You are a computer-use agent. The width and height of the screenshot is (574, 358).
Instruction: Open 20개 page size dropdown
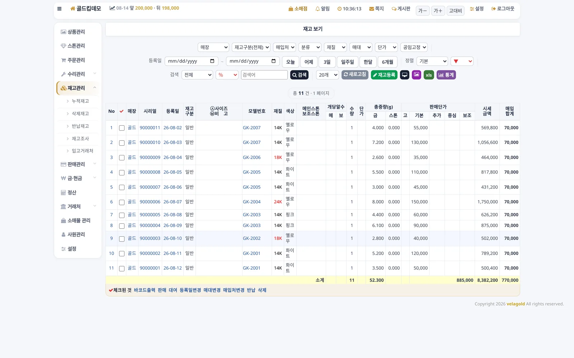tap(328, 75)
